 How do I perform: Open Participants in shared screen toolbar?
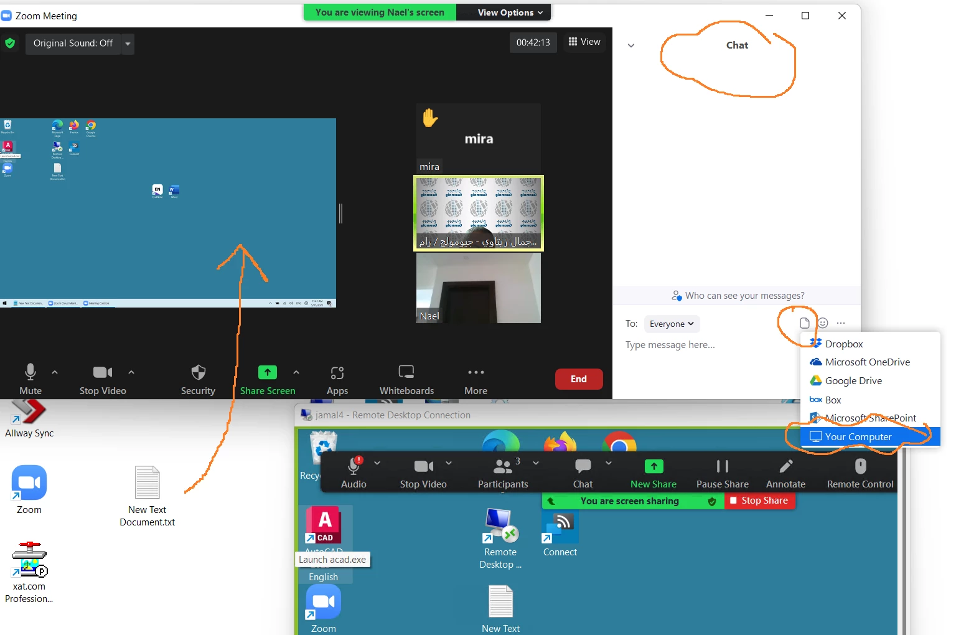pyautogui.click(x=503, y=473)
